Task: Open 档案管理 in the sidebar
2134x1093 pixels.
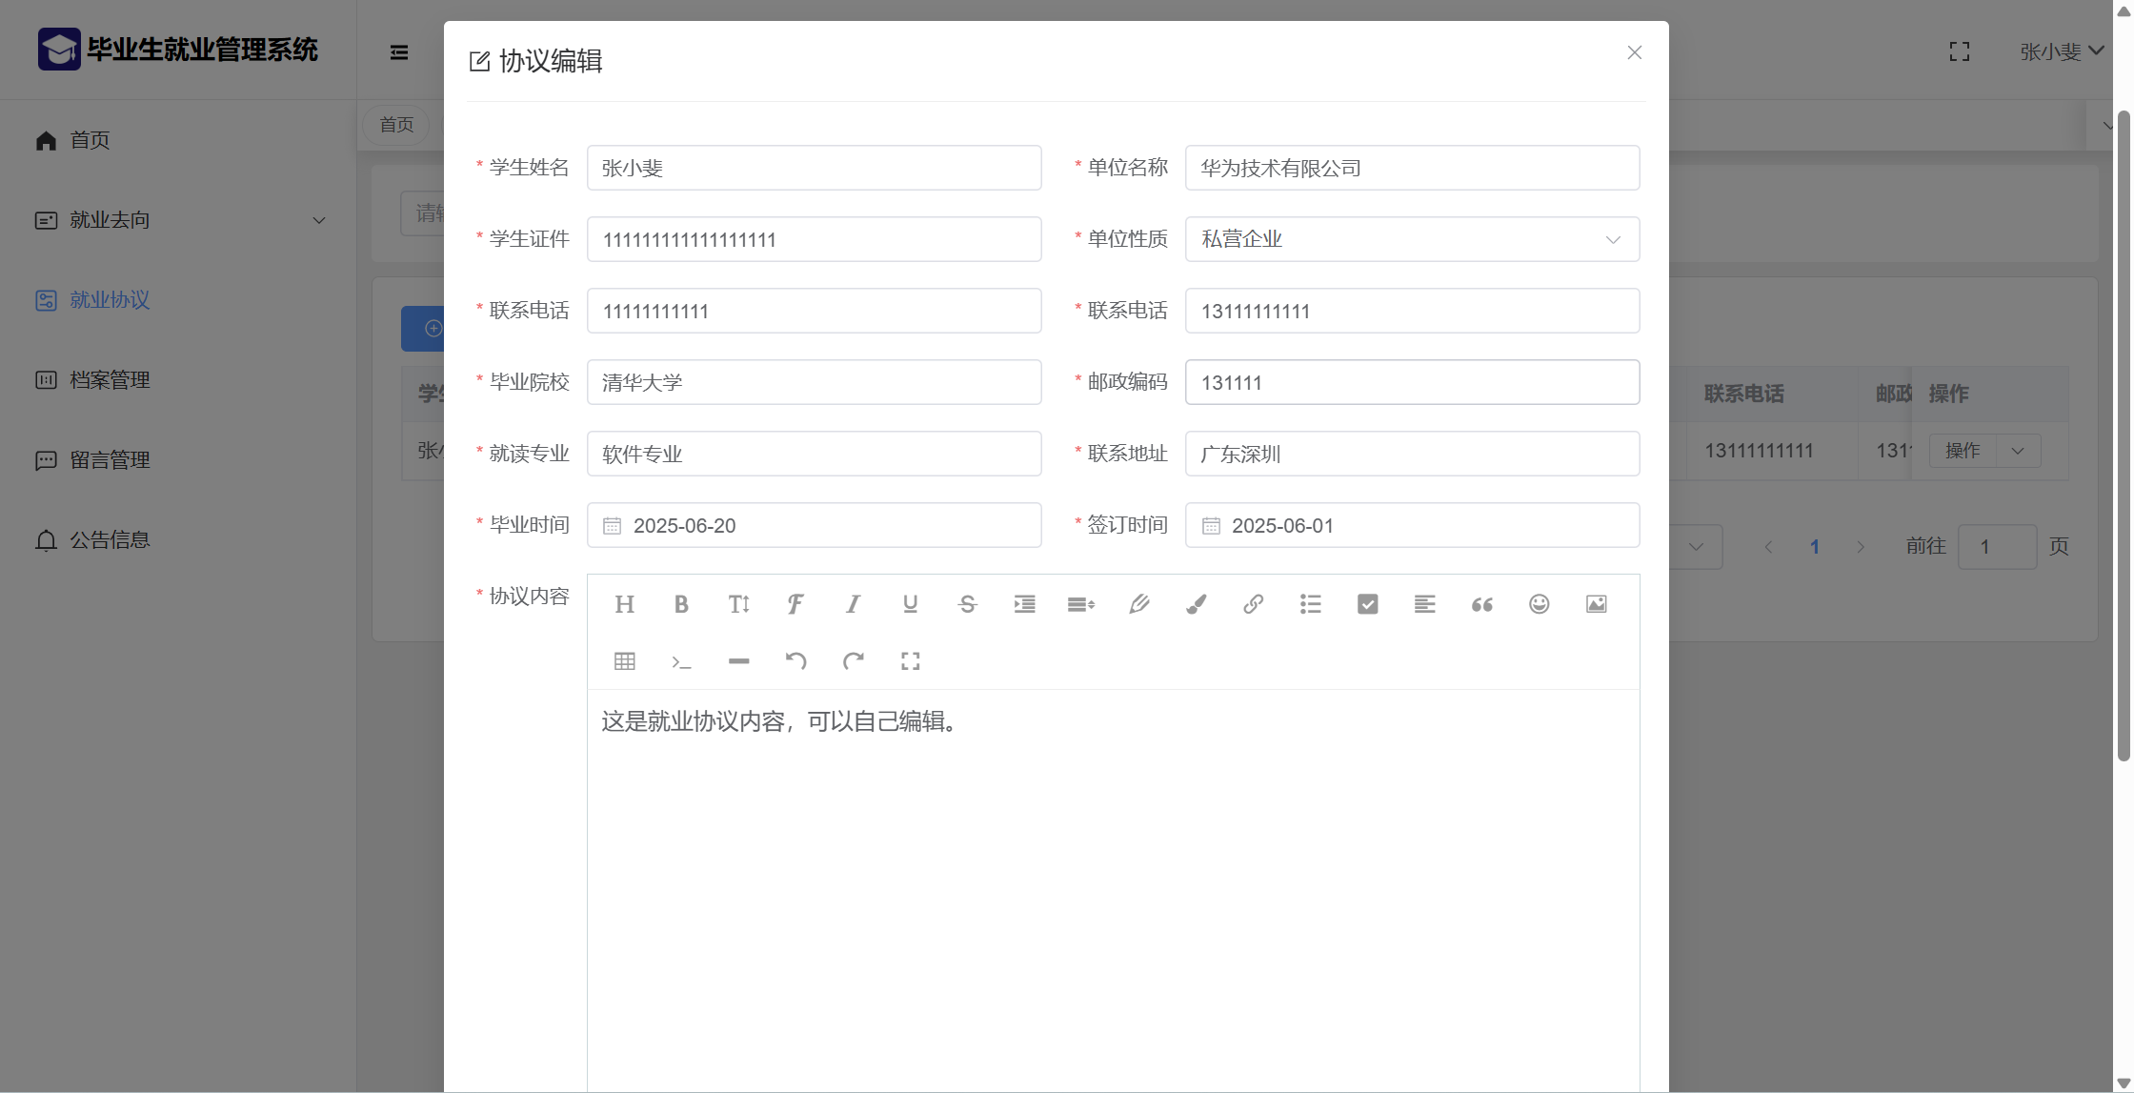Action: [x=110, y=380]
